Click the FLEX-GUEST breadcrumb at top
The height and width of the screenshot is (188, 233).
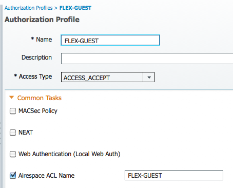[x=75, y=8]
